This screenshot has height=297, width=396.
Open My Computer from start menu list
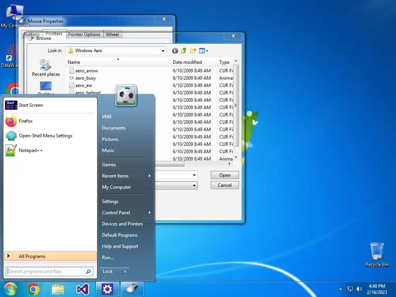point(126,187)
